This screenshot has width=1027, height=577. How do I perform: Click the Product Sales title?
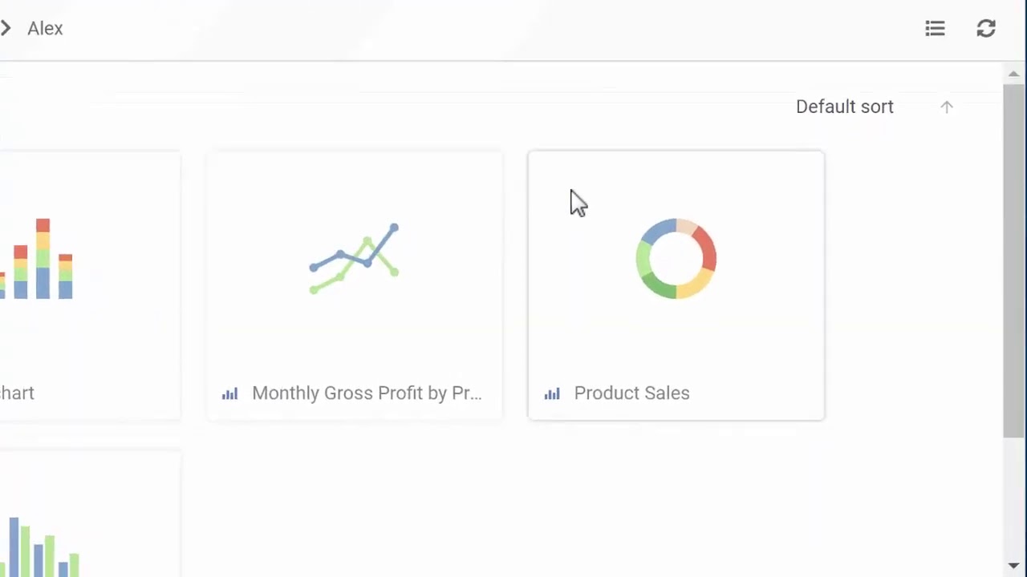pyautogui.click(x=631, y=393)
